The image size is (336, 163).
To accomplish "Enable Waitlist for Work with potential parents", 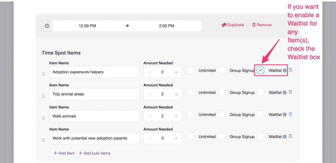I will click(260, 136).
